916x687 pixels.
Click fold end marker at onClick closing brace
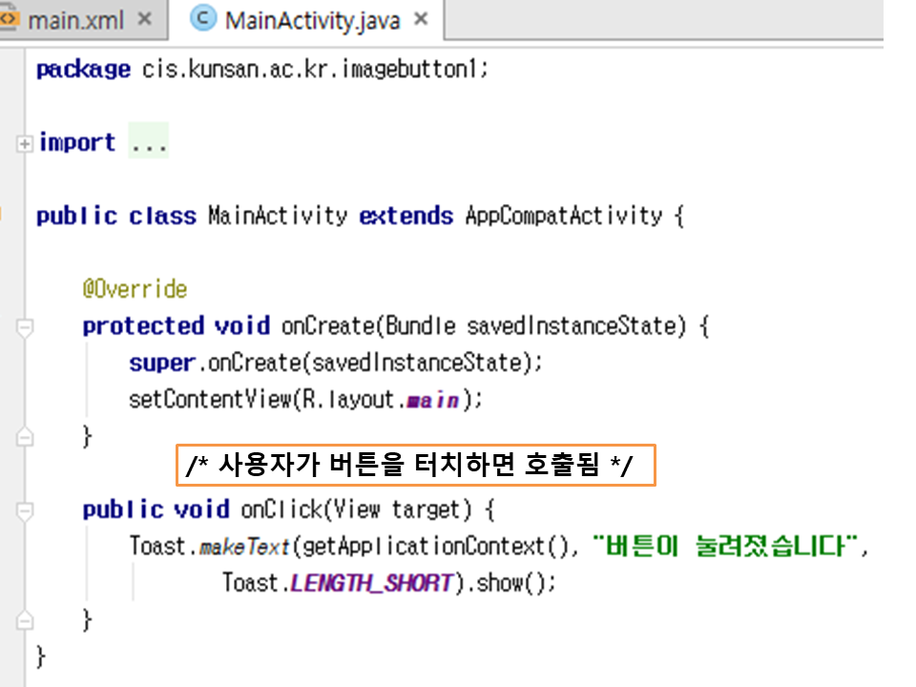[x=25, y=620]
